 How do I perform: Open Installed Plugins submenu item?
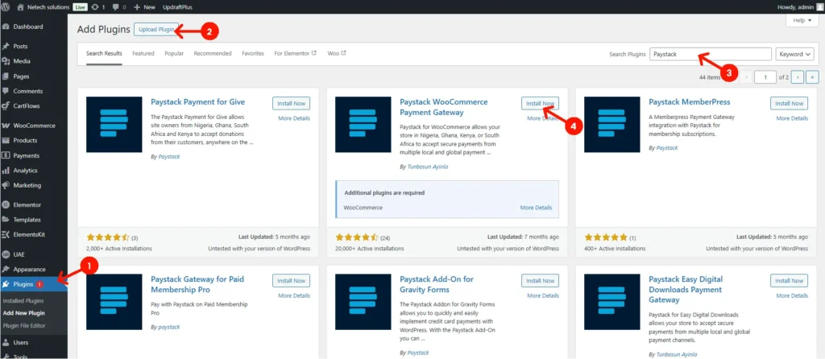coord(23,301)
